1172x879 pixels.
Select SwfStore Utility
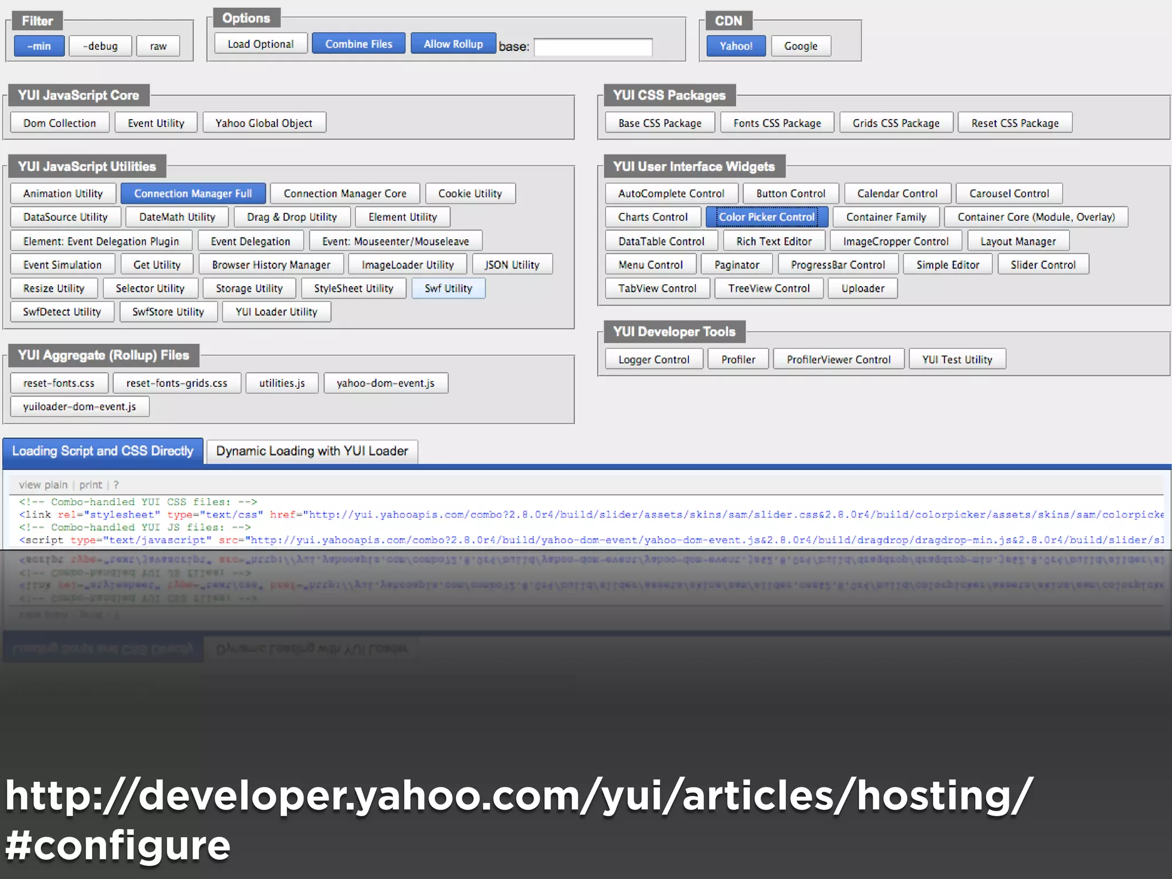(168, 312)
